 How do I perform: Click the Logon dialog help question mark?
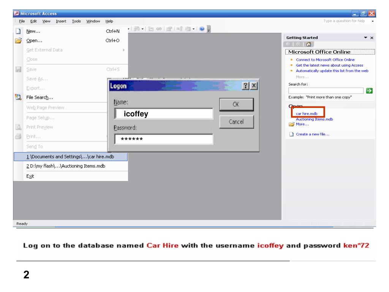[245, 86]
